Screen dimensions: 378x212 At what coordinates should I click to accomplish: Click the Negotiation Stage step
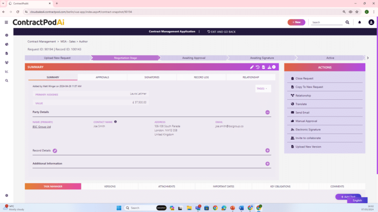point(126,58)
